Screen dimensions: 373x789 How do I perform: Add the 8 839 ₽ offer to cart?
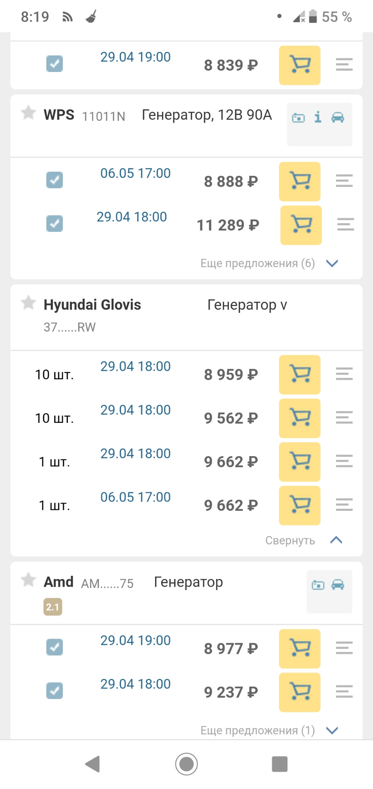tap(300, 65)
